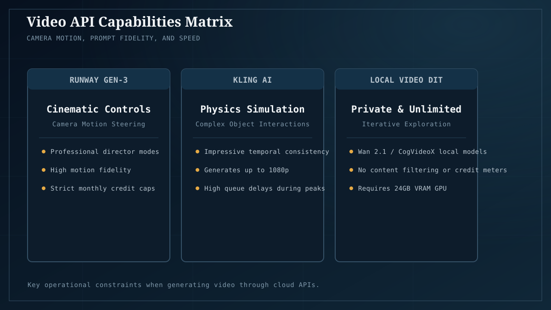Select the "Physics Simulation" heading

point(253,109)
